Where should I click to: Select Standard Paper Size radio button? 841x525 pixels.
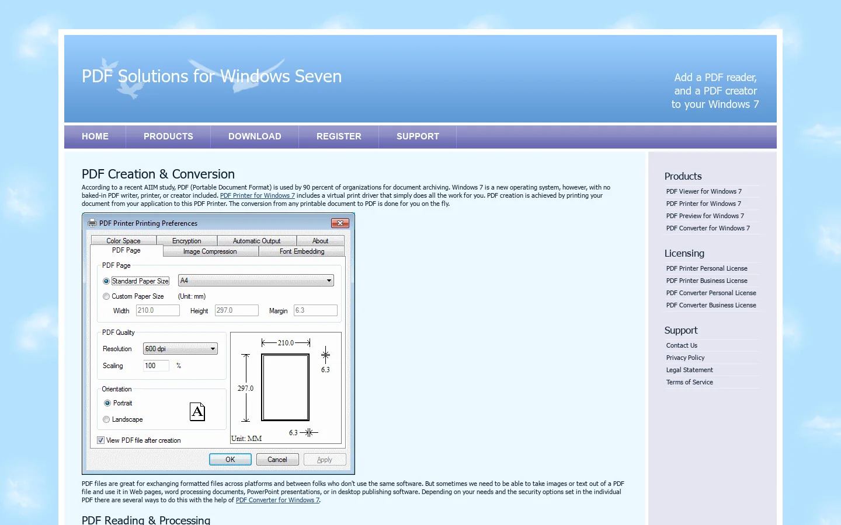point(106,281)
